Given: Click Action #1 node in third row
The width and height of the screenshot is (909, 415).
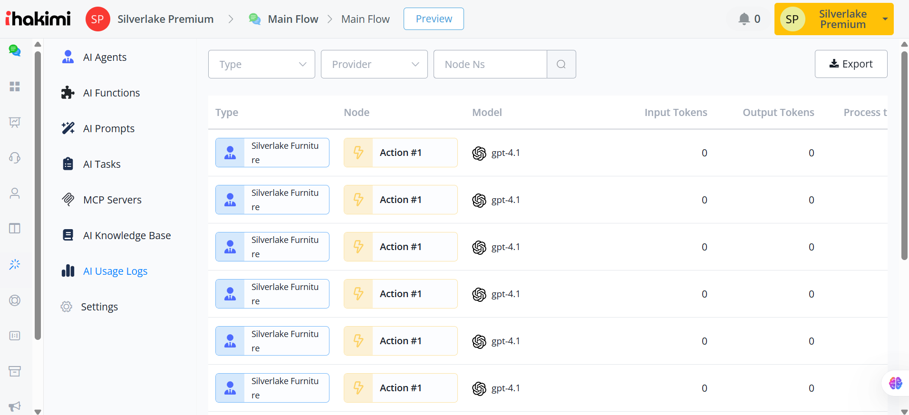Looking at the screenshot, I should click(x=400, y=247).
